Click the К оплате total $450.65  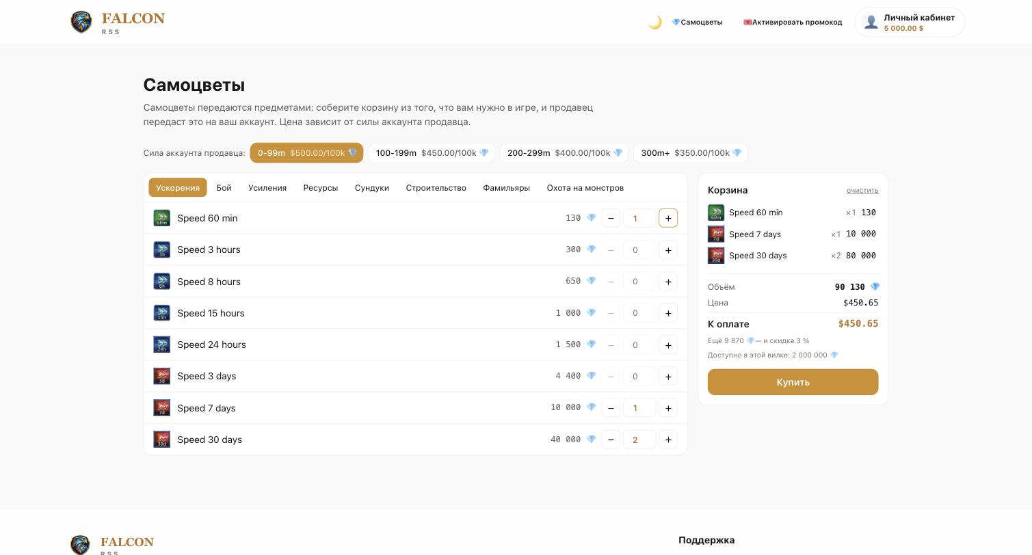858,324
